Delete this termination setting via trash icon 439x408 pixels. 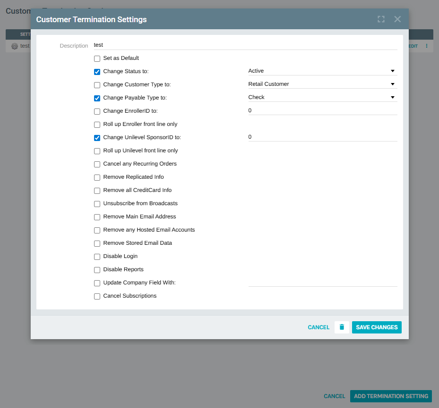pos(341,327)
